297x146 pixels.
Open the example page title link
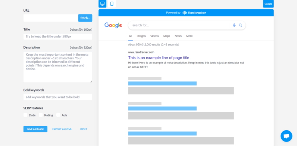click(159, 58)
